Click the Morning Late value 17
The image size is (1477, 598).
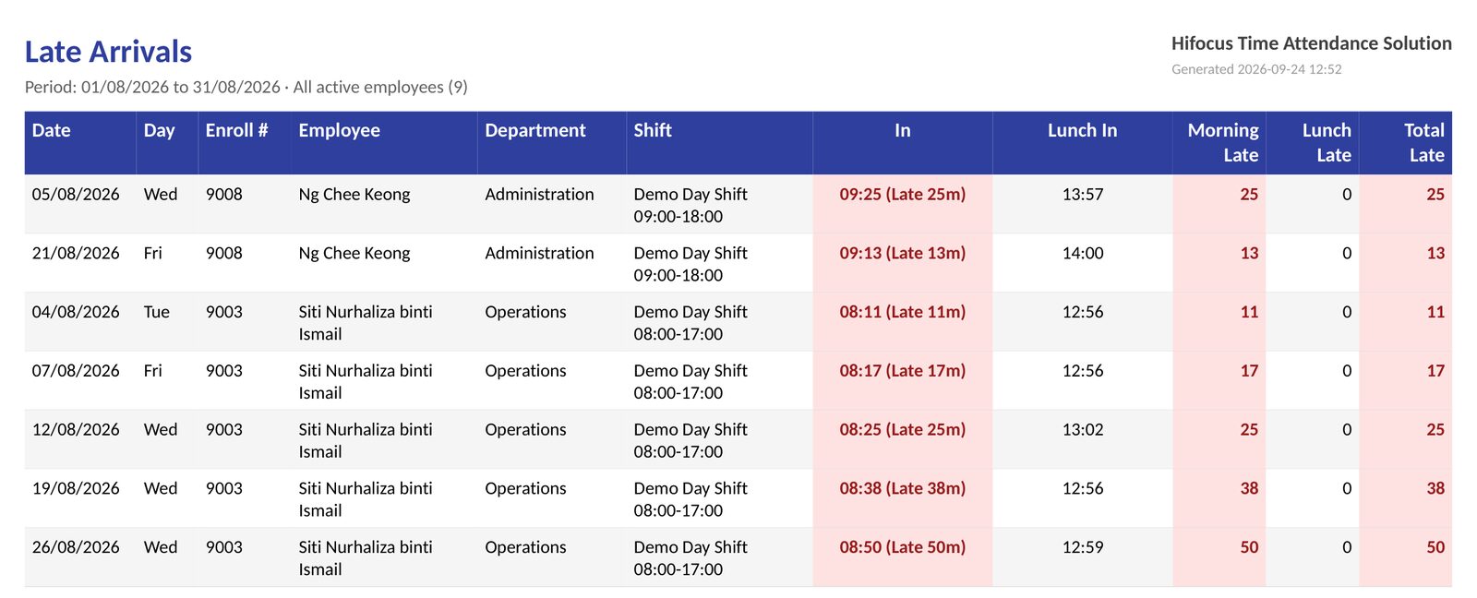tap(1249, 371)
